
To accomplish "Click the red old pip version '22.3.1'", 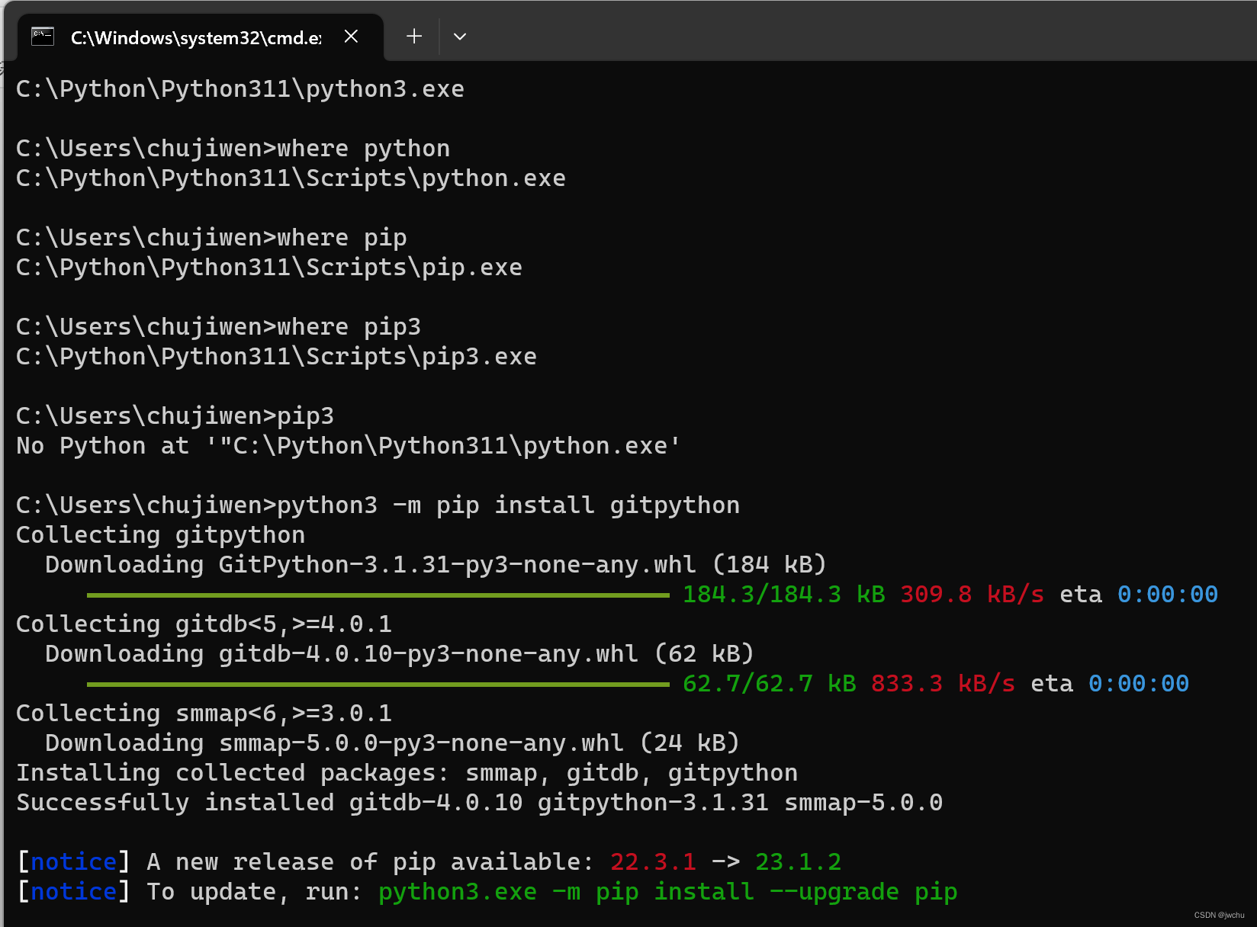I will tap(653, 862).
